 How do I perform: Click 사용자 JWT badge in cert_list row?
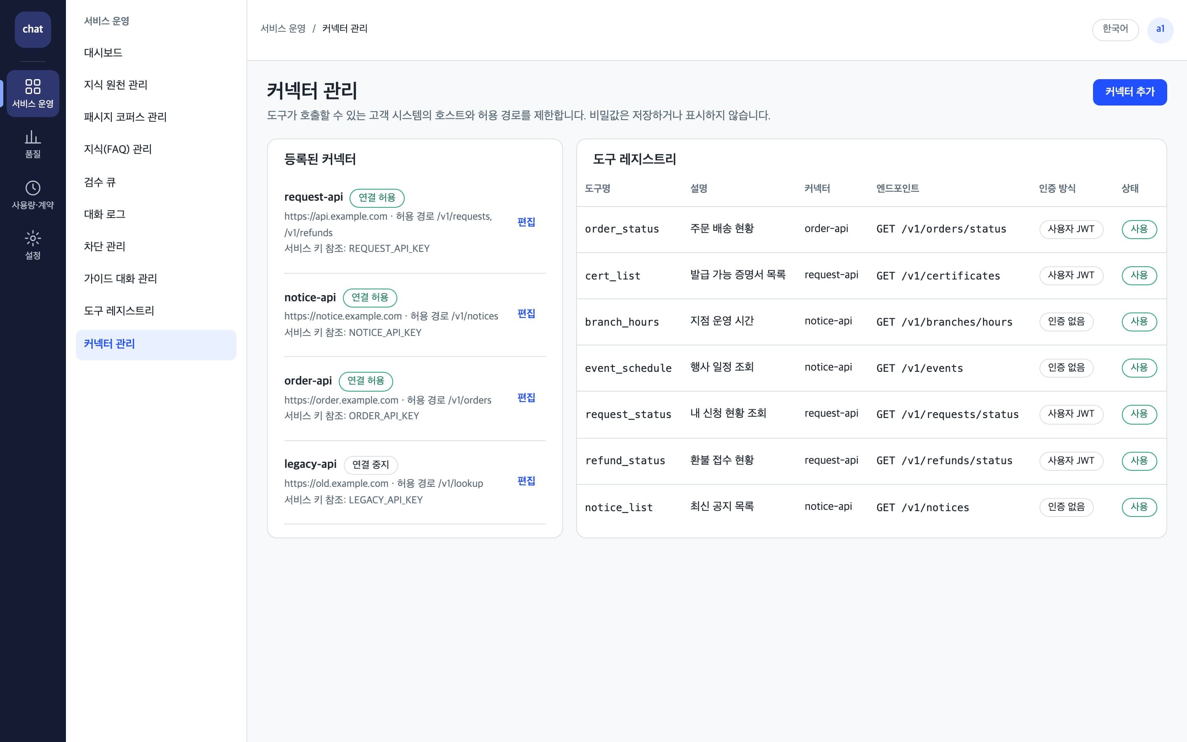tap(1071, 275)
